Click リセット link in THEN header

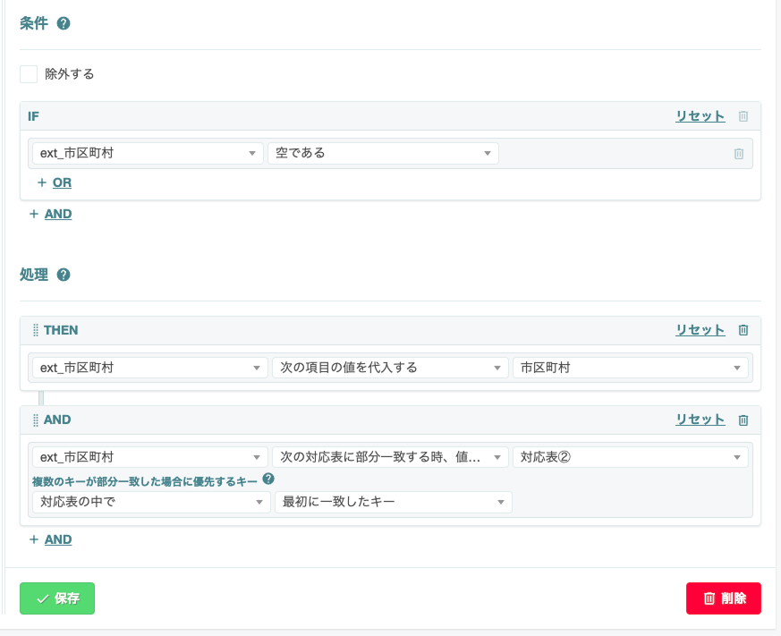(x=700, y=330)
